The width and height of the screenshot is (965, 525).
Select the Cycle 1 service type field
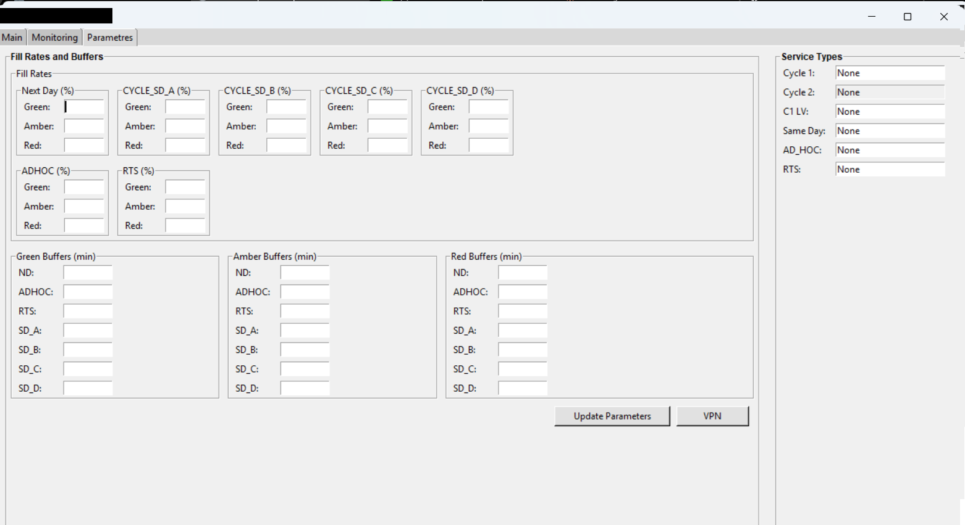pyautogui.click(x=890, y=73)
